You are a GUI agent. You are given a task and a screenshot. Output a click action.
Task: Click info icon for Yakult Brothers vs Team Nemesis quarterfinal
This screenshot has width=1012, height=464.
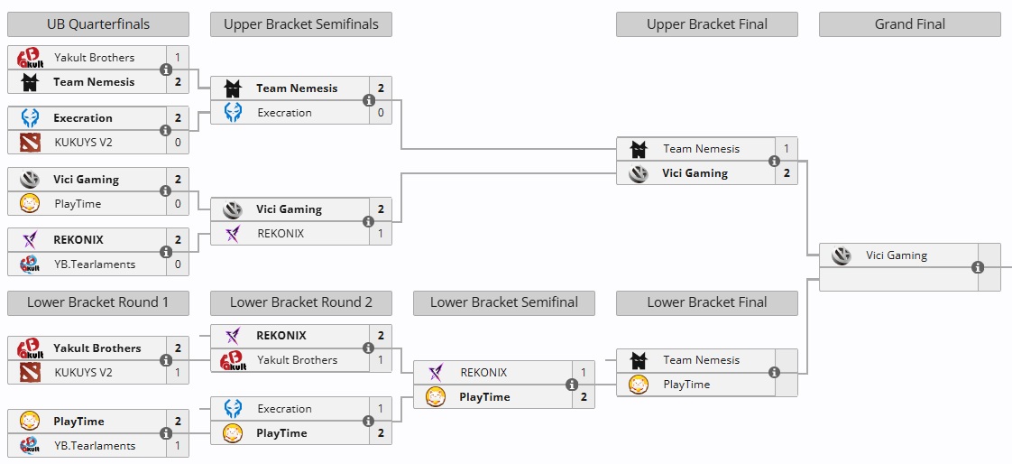166,70
